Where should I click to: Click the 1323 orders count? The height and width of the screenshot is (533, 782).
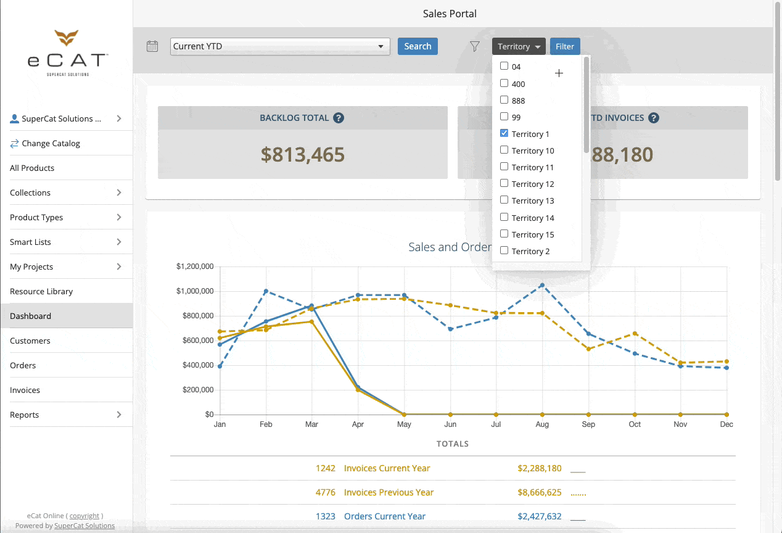(326, 516)
